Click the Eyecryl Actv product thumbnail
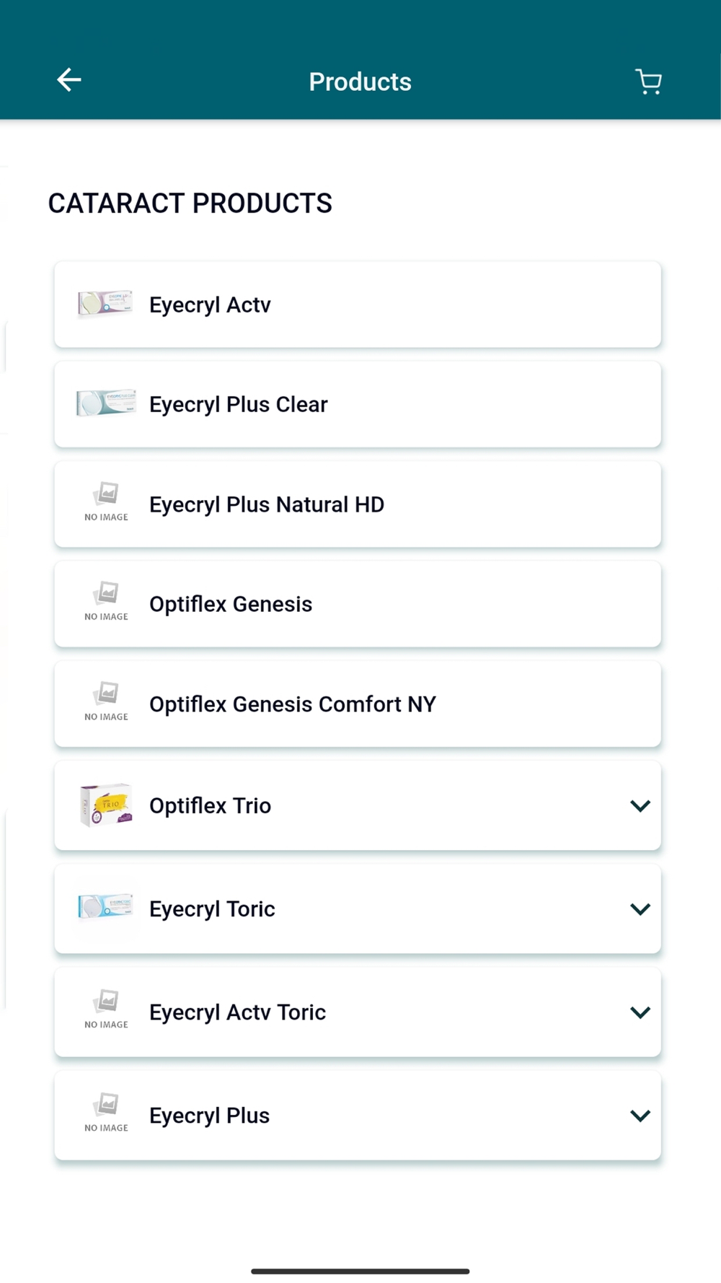The width and height of the screenshot is (721, 1283). pos(105,304)
